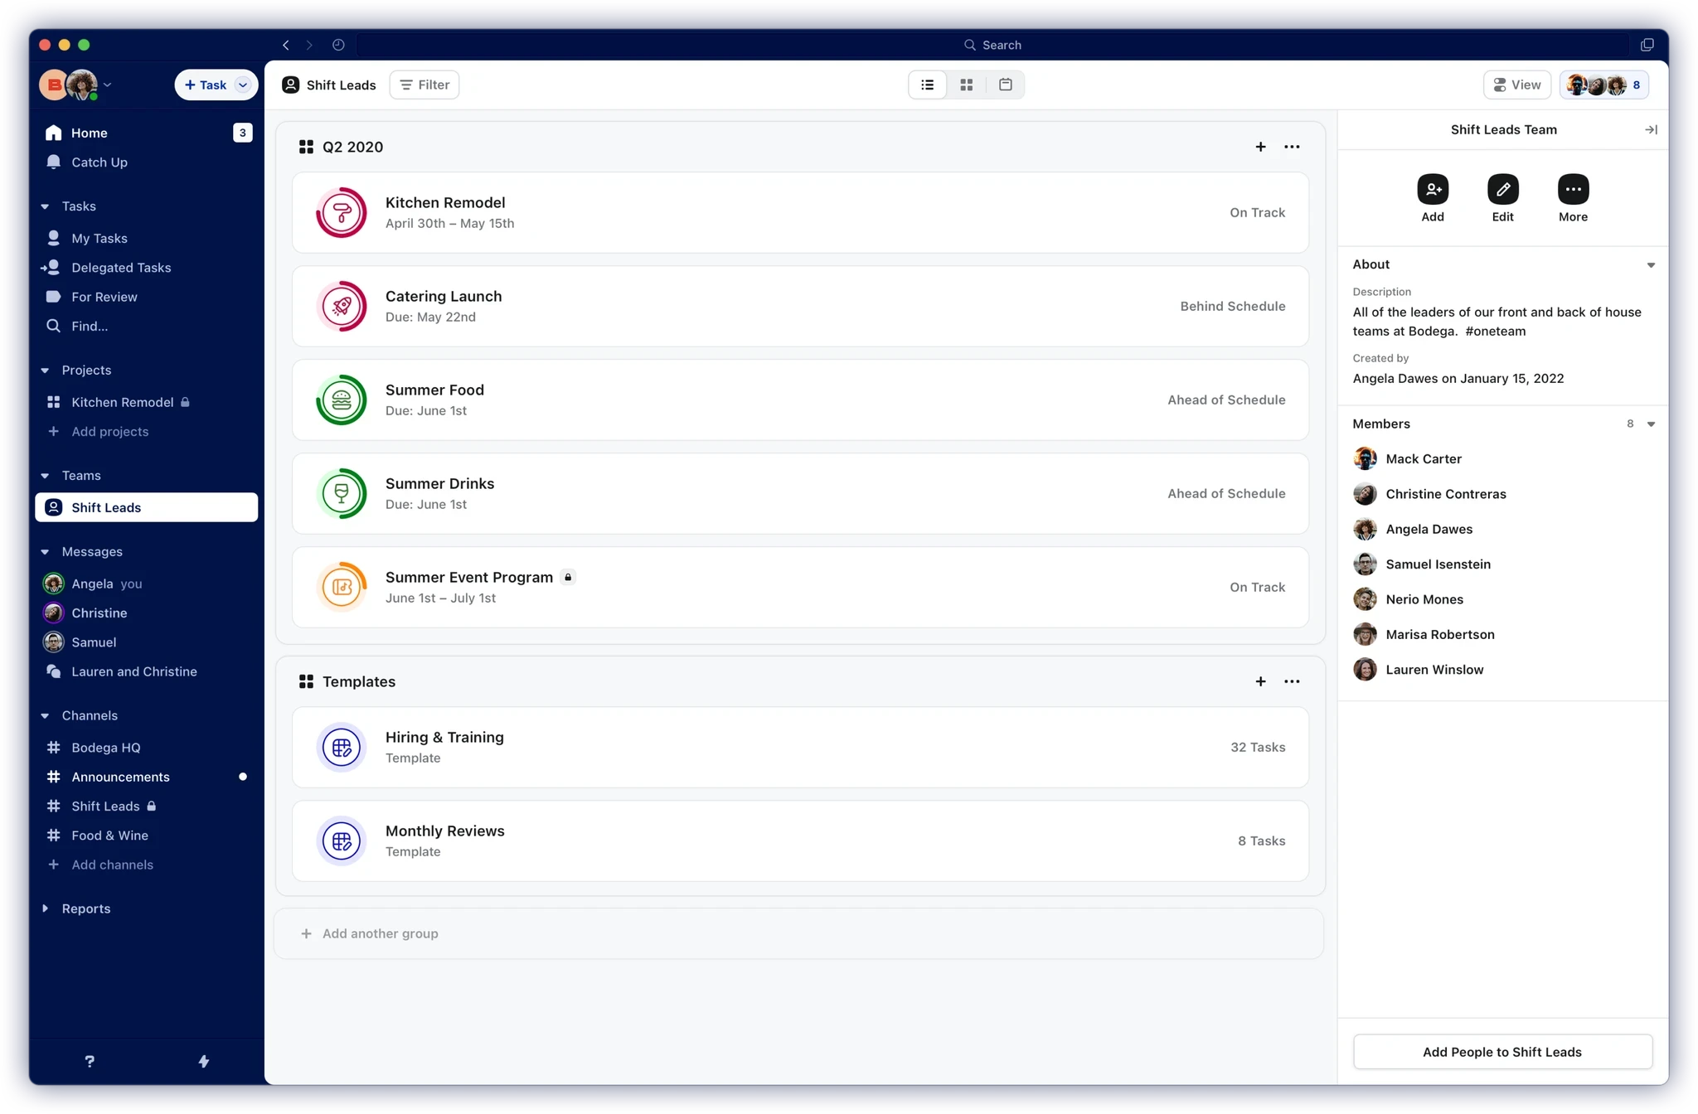Open the Announcements channel

pyautogui.click(x=120, y=777)
